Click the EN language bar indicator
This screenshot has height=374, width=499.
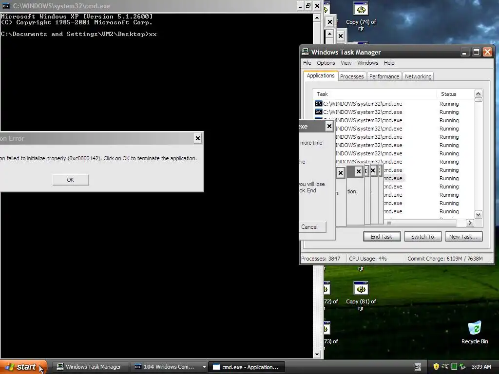pyautogui.click(x=418, y=367)
